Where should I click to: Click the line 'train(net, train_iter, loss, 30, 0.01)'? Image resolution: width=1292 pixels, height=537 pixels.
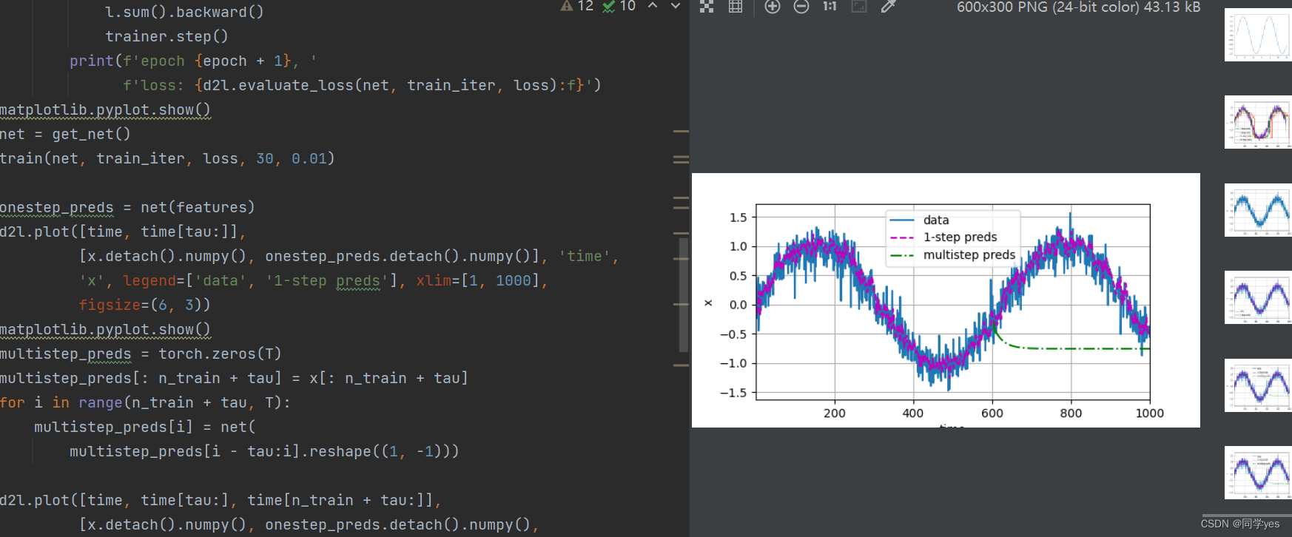tap(167, 158)
